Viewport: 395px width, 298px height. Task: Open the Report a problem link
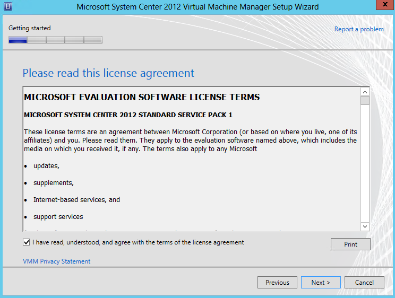(359, 29)
